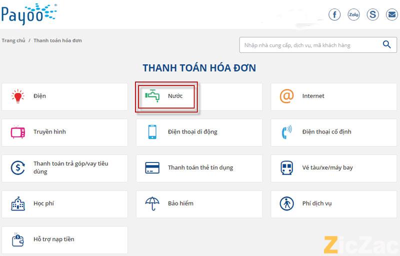Click the credit card icon

152,168
